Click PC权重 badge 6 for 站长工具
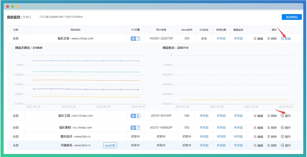307x157 pixels. coord(135,116)
